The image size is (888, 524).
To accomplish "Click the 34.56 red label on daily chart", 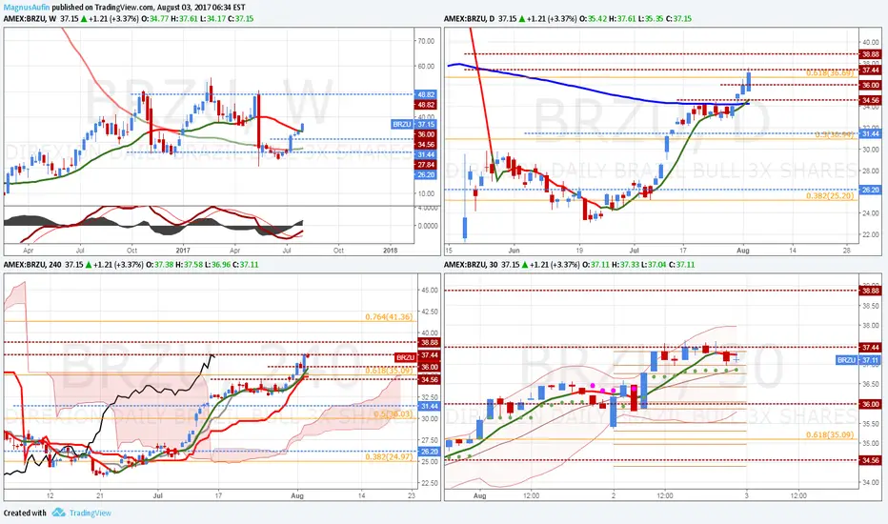I will [x=870, y=100].
